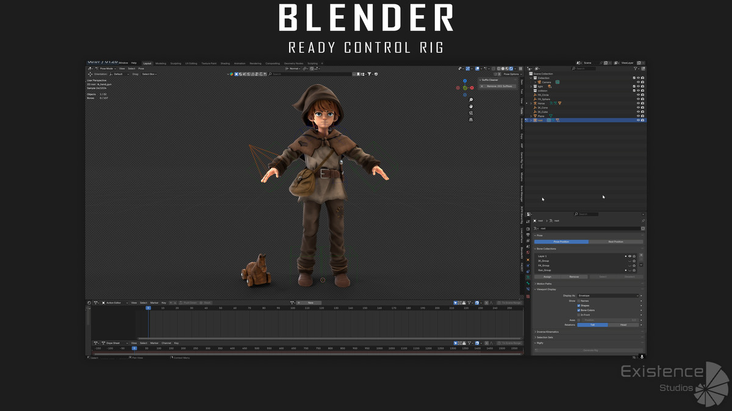Viewport: 732px width, 411px height.
Task: Select FK_Sphere in the outliner
Action: click(544, 99)
